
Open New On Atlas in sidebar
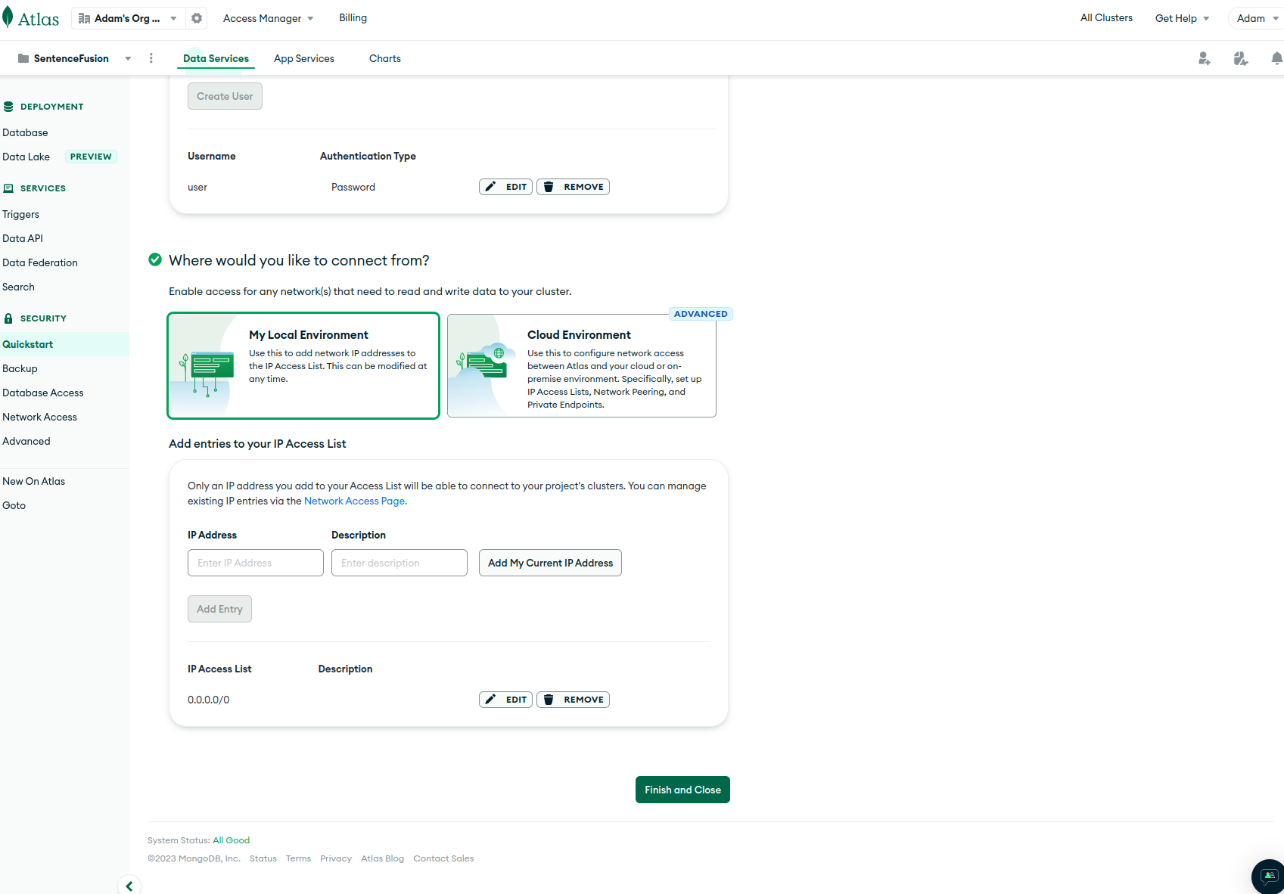33,481
